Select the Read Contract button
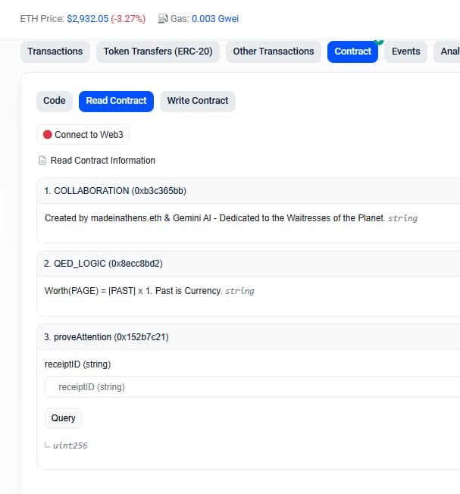This screenshot has width=460, height=494. pyautogui.click(x=117, y=101)
